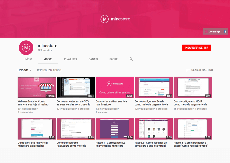
Task: Click title Passo 1 - Começando sua loja
Action: (111, 144)
